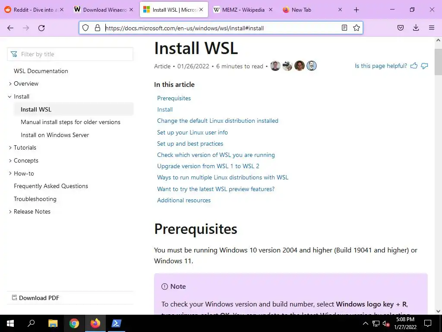442x332 pixels.
Task: Open the taskbar clock and date
Action: [405, 323]
